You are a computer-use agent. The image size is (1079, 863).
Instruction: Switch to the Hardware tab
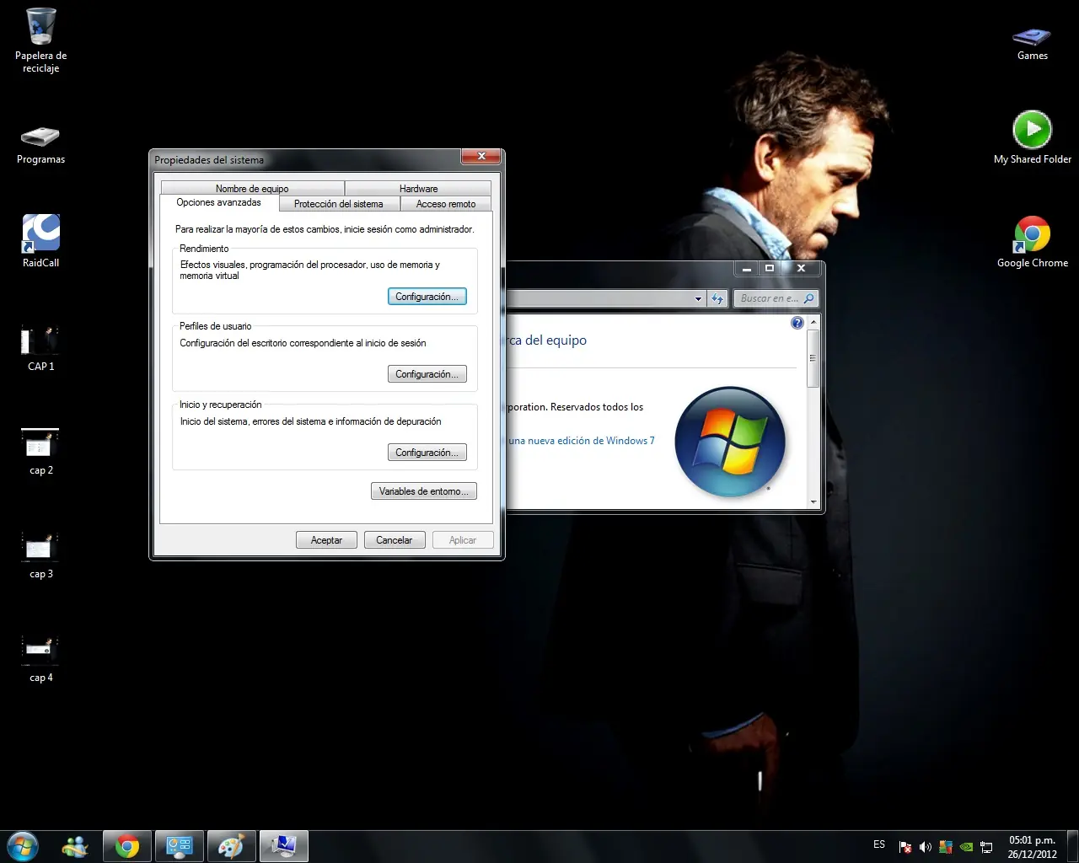tap(418, 189)
